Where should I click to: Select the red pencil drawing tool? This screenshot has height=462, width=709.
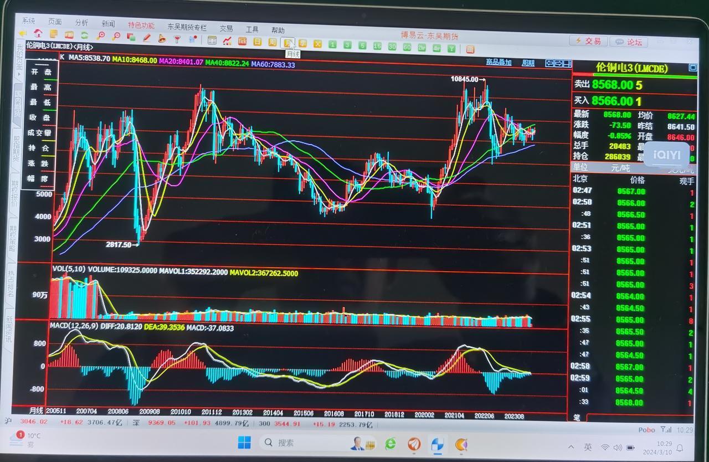[x=147, y=38]
